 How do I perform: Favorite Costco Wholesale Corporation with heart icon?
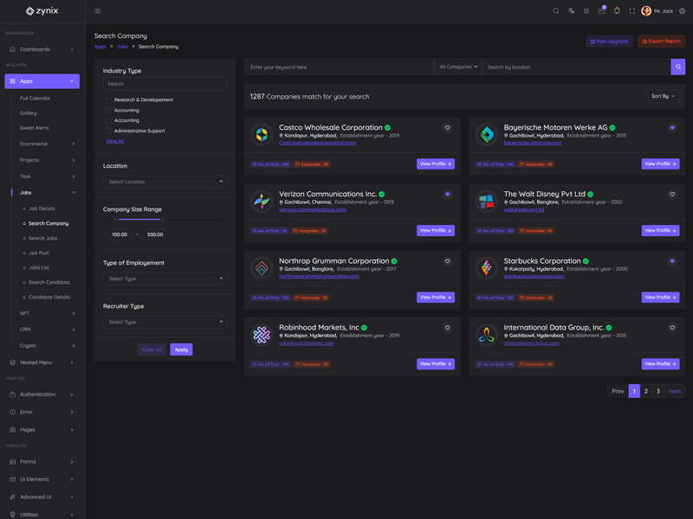click(447, 128)
